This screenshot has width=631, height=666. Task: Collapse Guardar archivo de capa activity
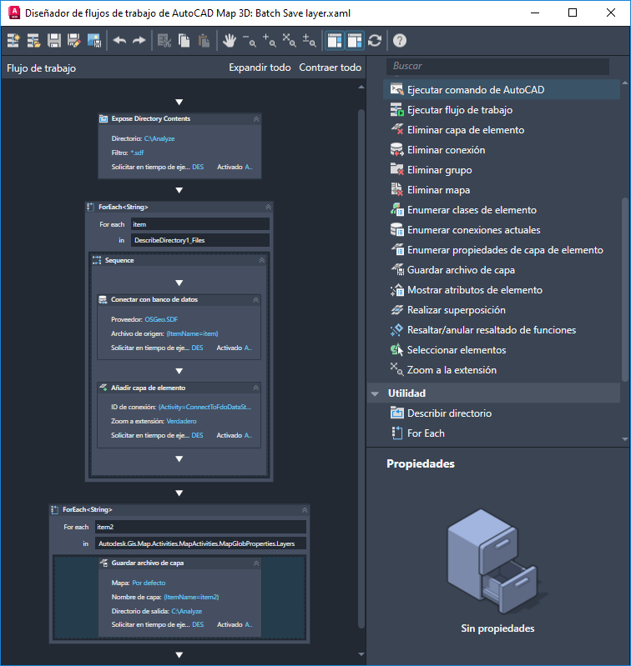point(256,563)
